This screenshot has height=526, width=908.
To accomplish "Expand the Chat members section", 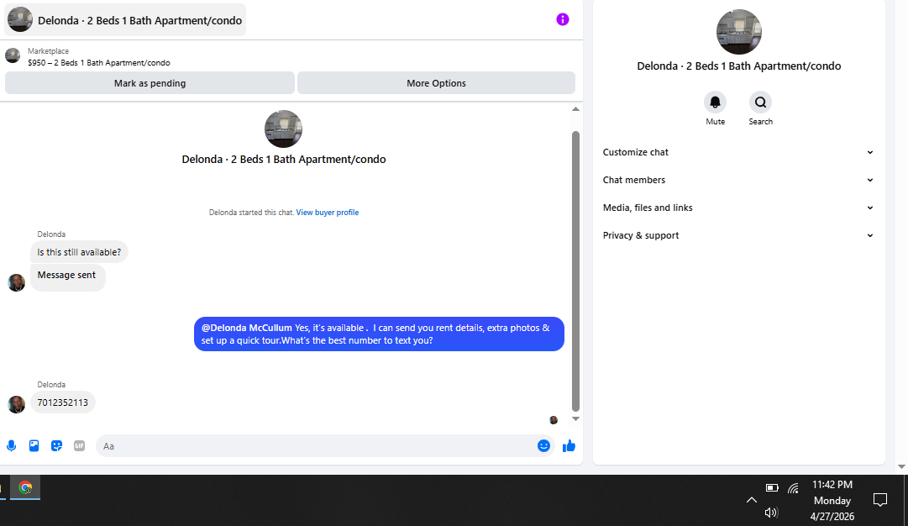I will [738, 180].
